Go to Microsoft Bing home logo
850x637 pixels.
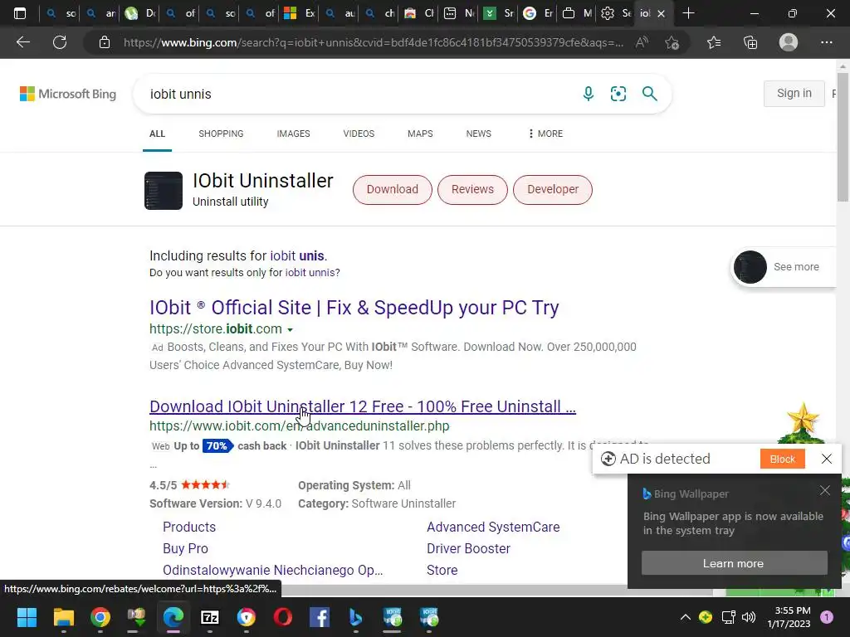(x=68, y=94)
